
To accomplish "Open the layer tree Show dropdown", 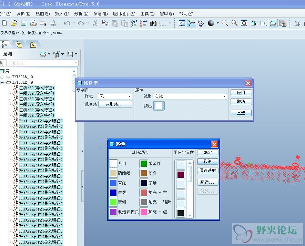I will [x=45, y=54].
